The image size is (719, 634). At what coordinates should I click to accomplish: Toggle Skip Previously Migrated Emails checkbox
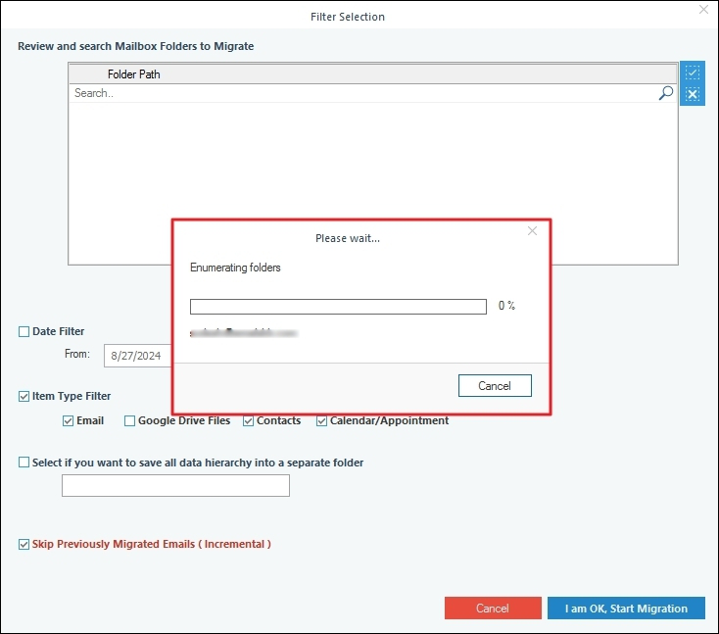point(24,545)
